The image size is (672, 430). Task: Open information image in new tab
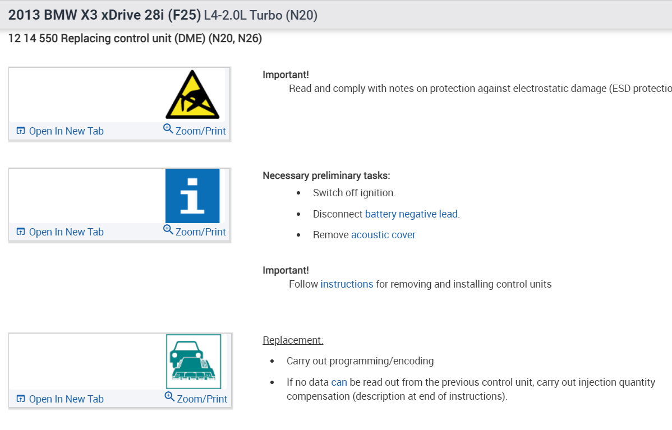pos(60,232)
